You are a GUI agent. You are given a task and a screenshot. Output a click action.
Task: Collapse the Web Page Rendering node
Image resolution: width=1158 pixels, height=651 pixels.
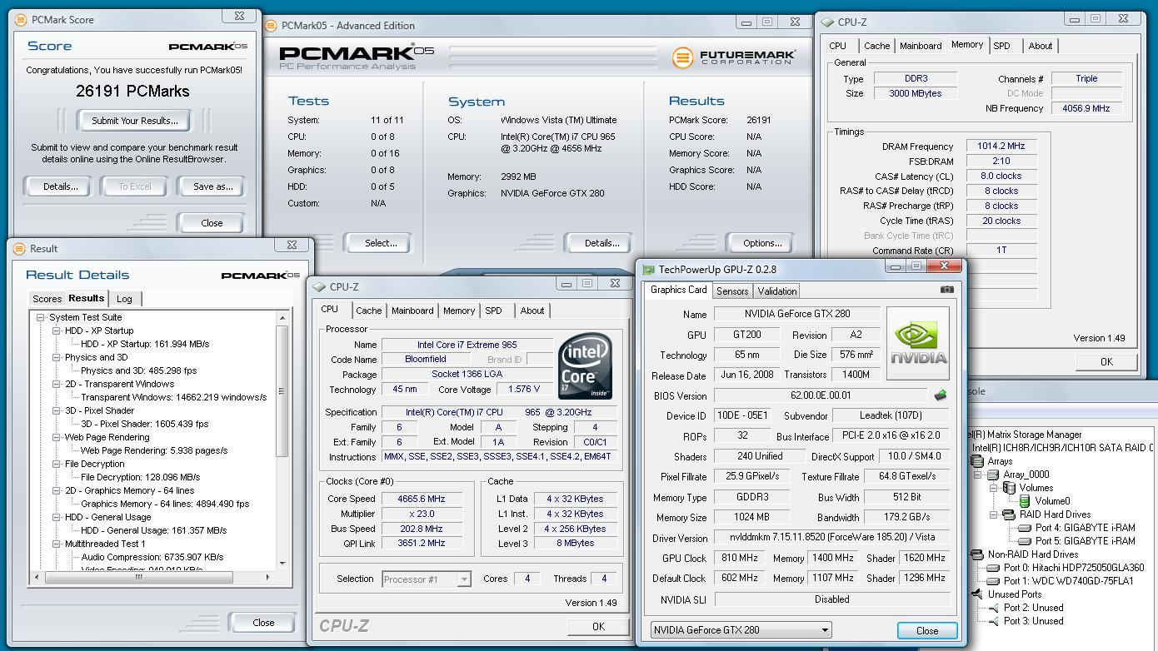pos(56,437)
